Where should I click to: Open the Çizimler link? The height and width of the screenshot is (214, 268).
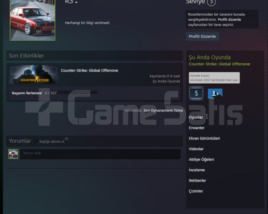[196, 191]
